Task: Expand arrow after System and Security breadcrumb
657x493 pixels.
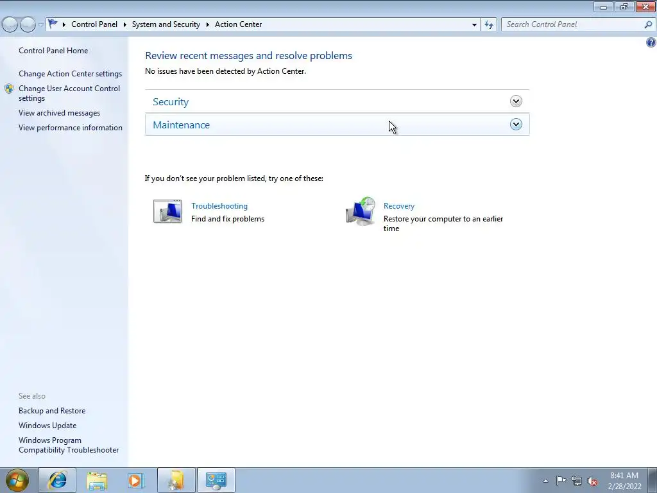Action: point(207,24)
